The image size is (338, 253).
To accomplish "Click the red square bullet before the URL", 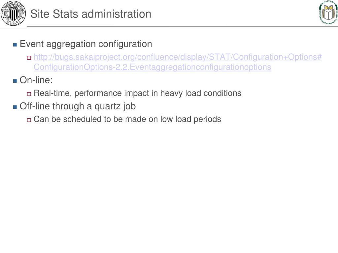I will point(29,58).
